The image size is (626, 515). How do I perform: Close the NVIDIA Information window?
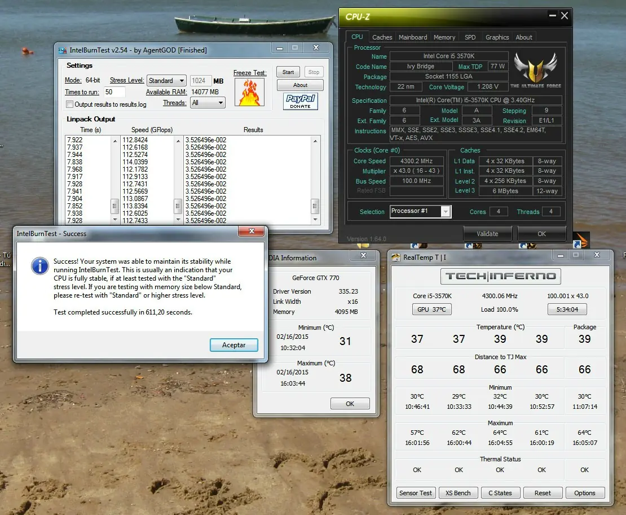point(363,255)
